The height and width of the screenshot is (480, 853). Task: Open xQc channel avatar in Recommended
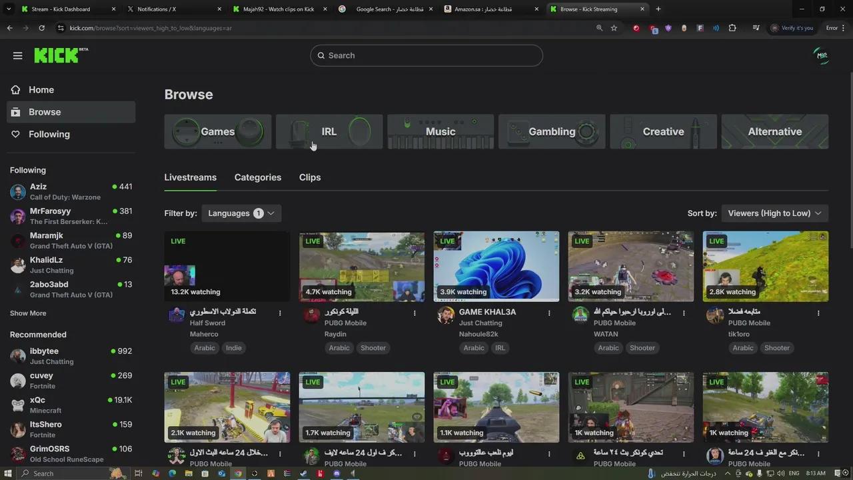point(18,405)
